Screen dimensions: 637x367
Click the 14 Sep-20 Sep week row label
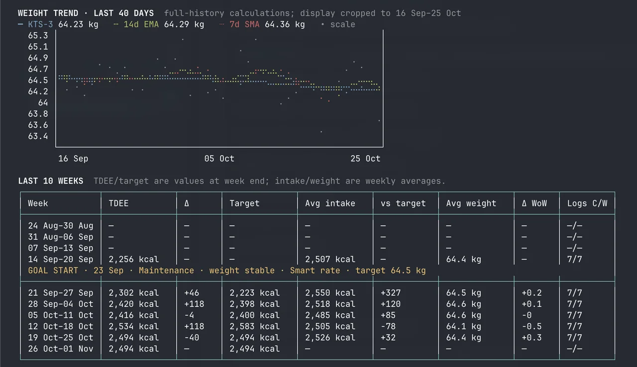[x=61, y=260]
